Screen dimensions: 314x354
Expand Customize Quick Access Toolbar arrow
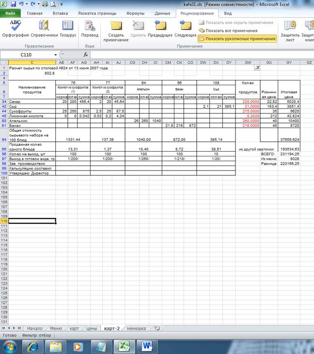[62, 4]
